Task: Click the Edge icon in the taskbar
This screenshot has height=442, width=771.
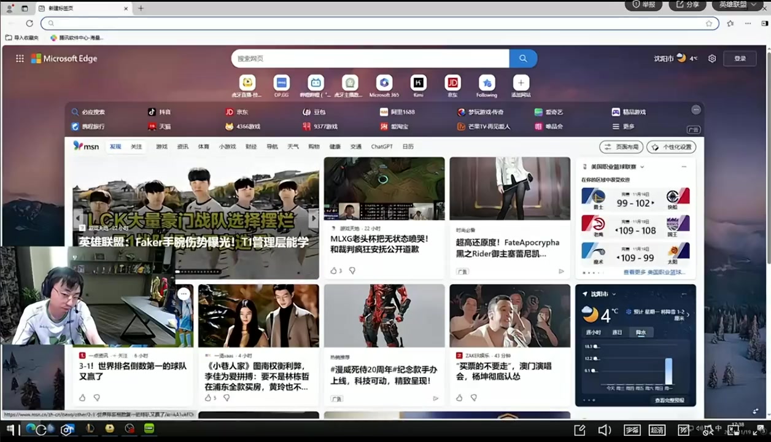Action: coord(31,429)
